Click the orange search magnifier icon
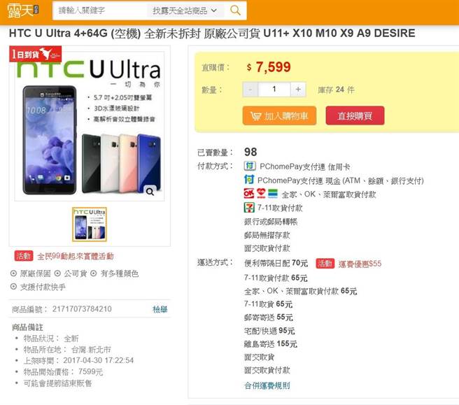459x405 pixels. (235, 10)
